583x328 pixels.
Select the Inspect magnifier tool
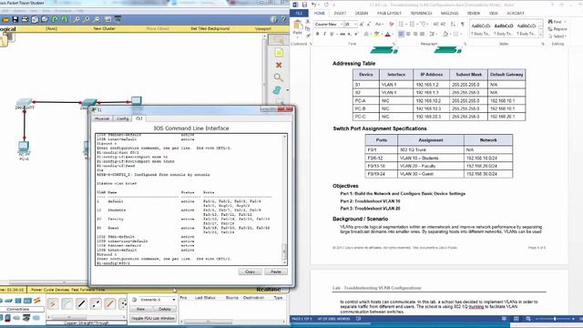[x=279, y=77]
